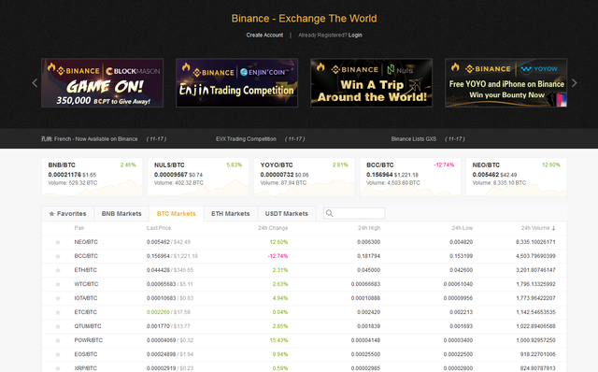This screenshot has height=372, width=598.
Task: Open the YOYO/BTC ticker card
Action: [304, 177]
